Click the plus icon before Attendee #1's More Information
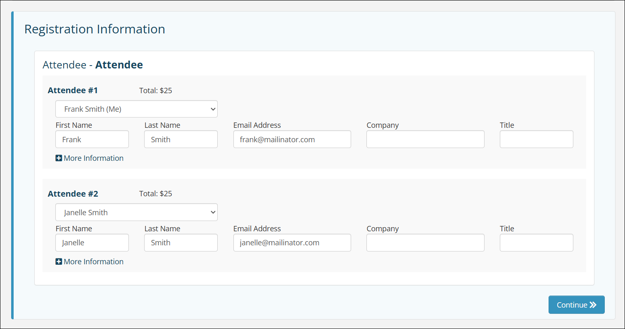The image size is (625, 329). click(x=59, y=158)
